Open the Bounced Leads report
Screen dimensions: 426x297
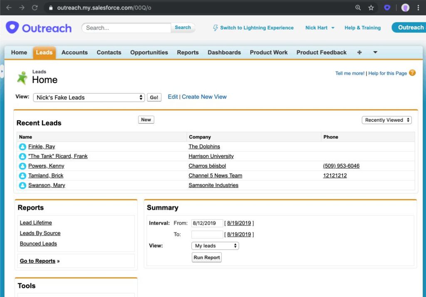click(38, 244)
